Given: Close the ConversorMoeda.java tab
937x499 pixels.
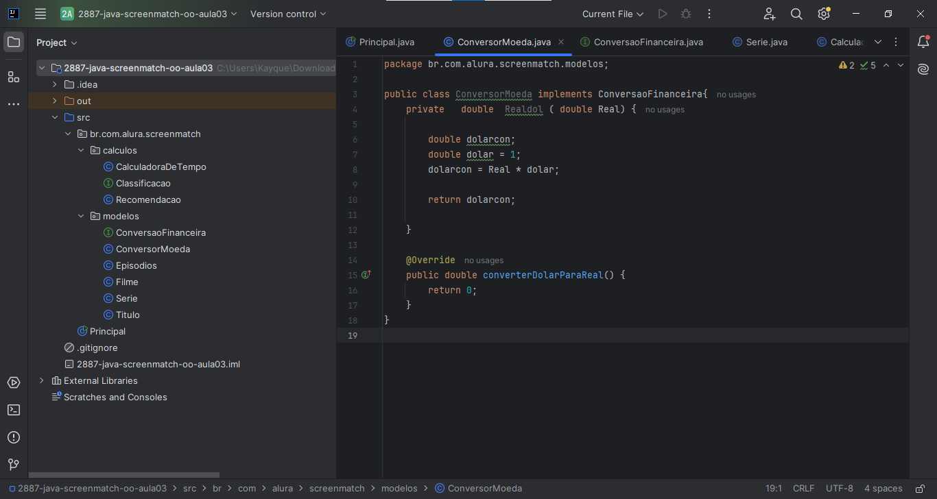Looking at the screenshot, I should pyautogui.click(x=561, y=42).
